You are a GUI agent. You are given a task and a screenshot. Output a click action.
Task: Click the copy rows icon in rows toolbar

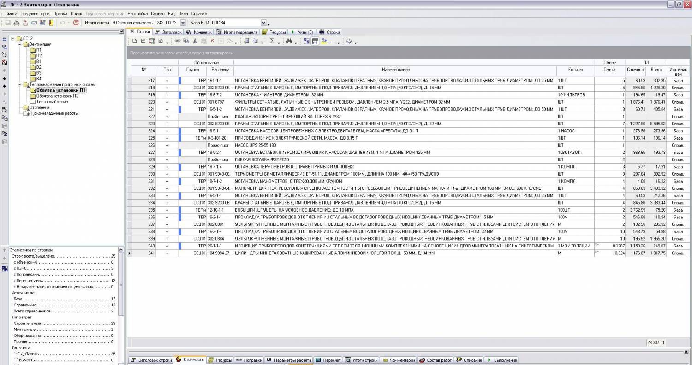186,41
